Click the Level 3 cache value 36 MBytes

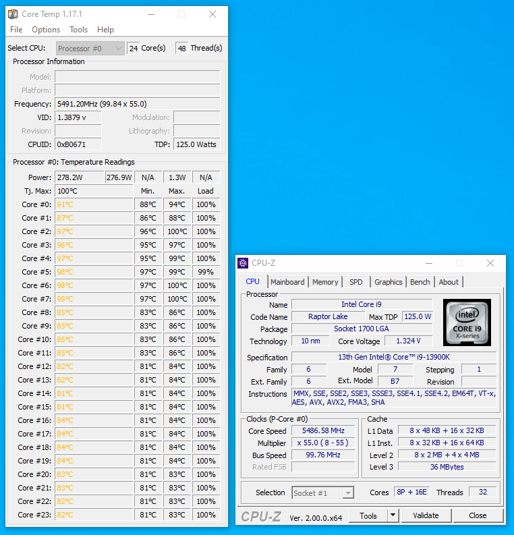coord(447,467)
